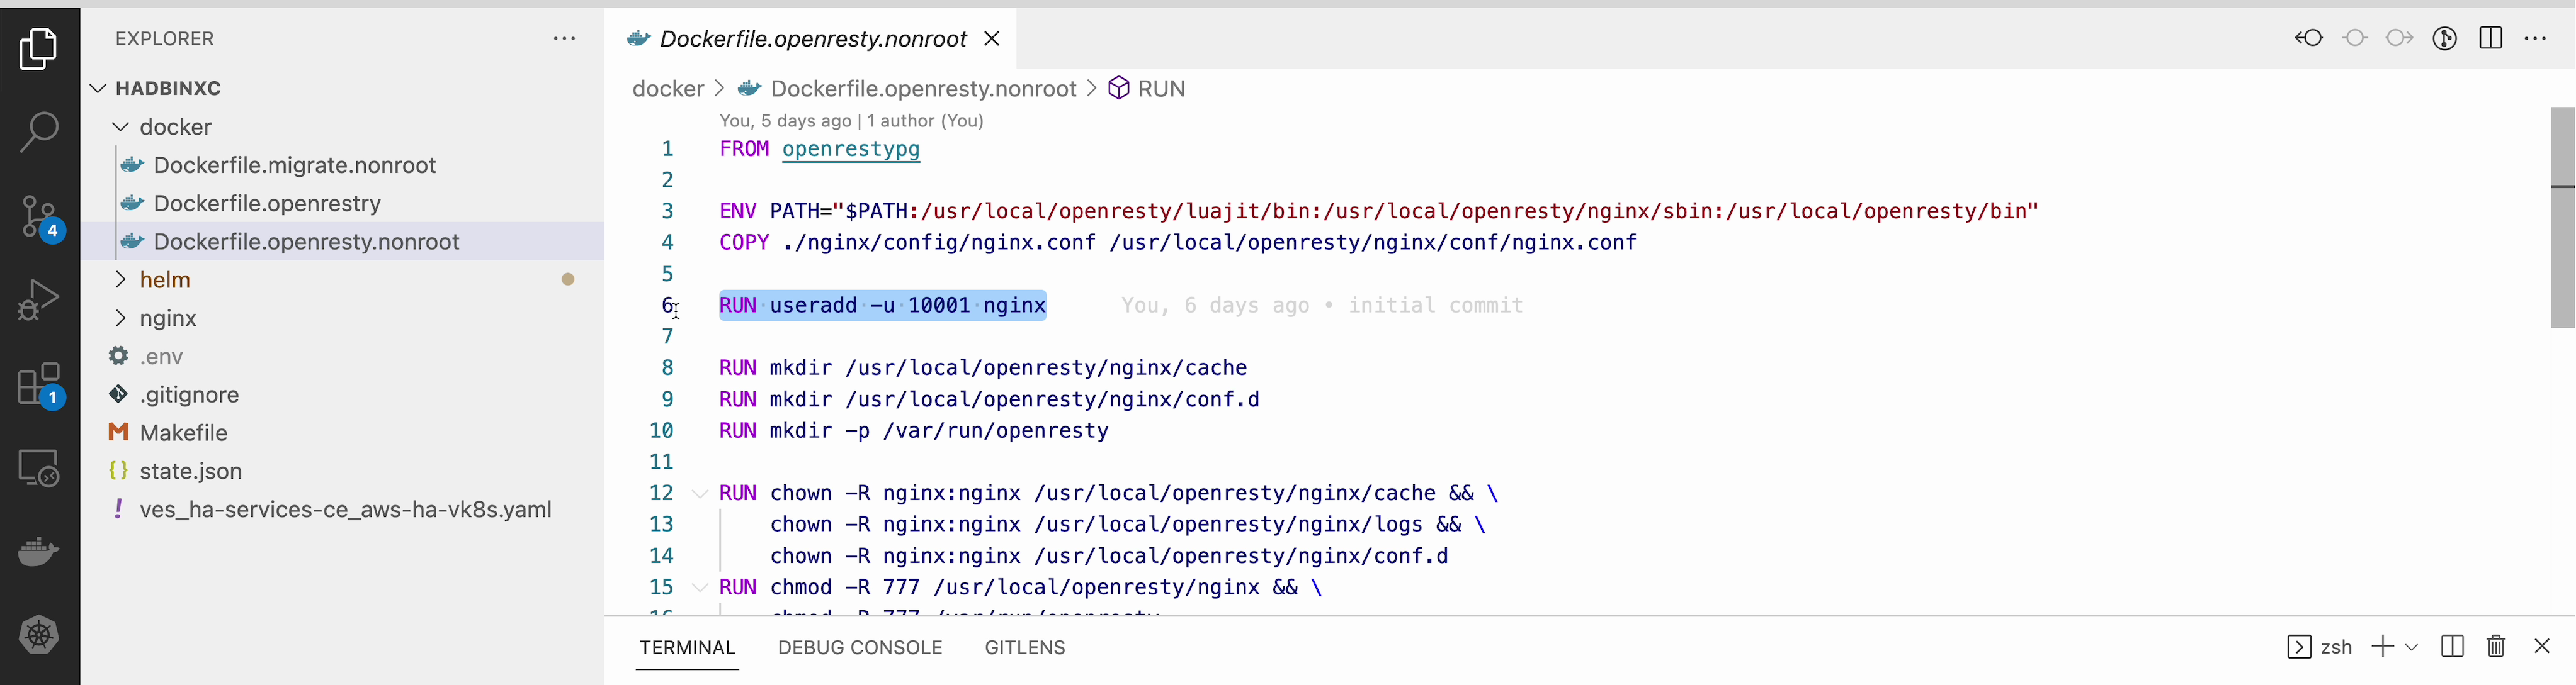Click the split editor right icon
2576x685 pixels.
(2490, 38)
